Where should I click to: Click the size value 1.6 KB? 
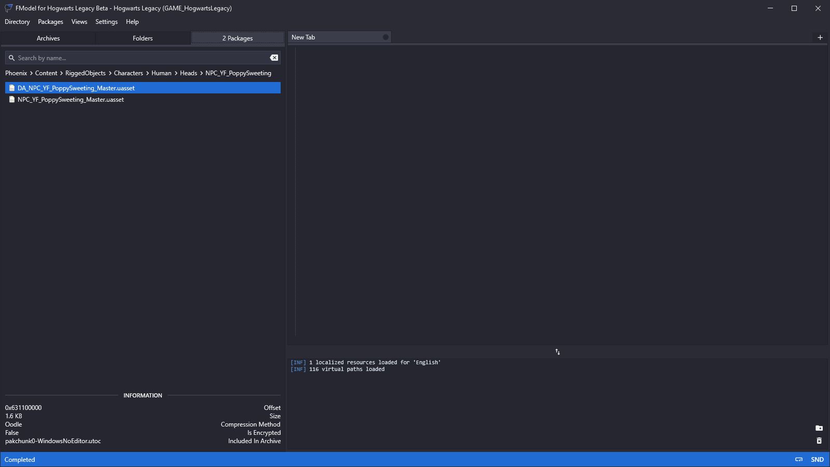pyautogui.click(x=13, y=416)
